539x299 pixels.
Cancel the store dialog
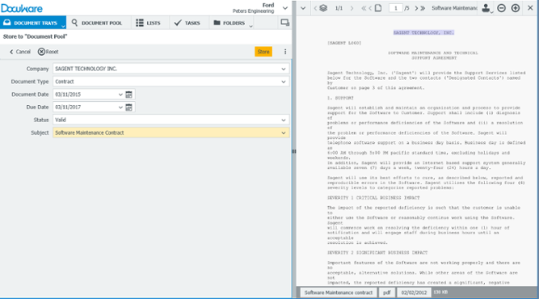coord(20,52)
